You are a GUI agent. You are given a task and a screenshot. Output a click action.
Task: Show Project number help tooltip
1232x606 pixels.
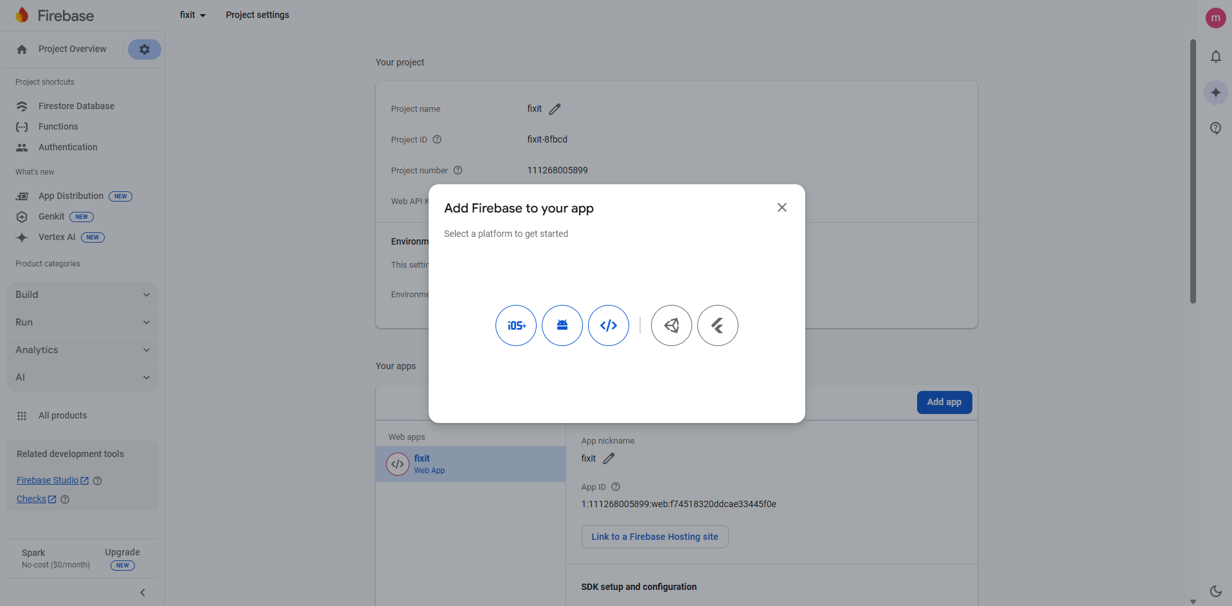tap(458, 170)
